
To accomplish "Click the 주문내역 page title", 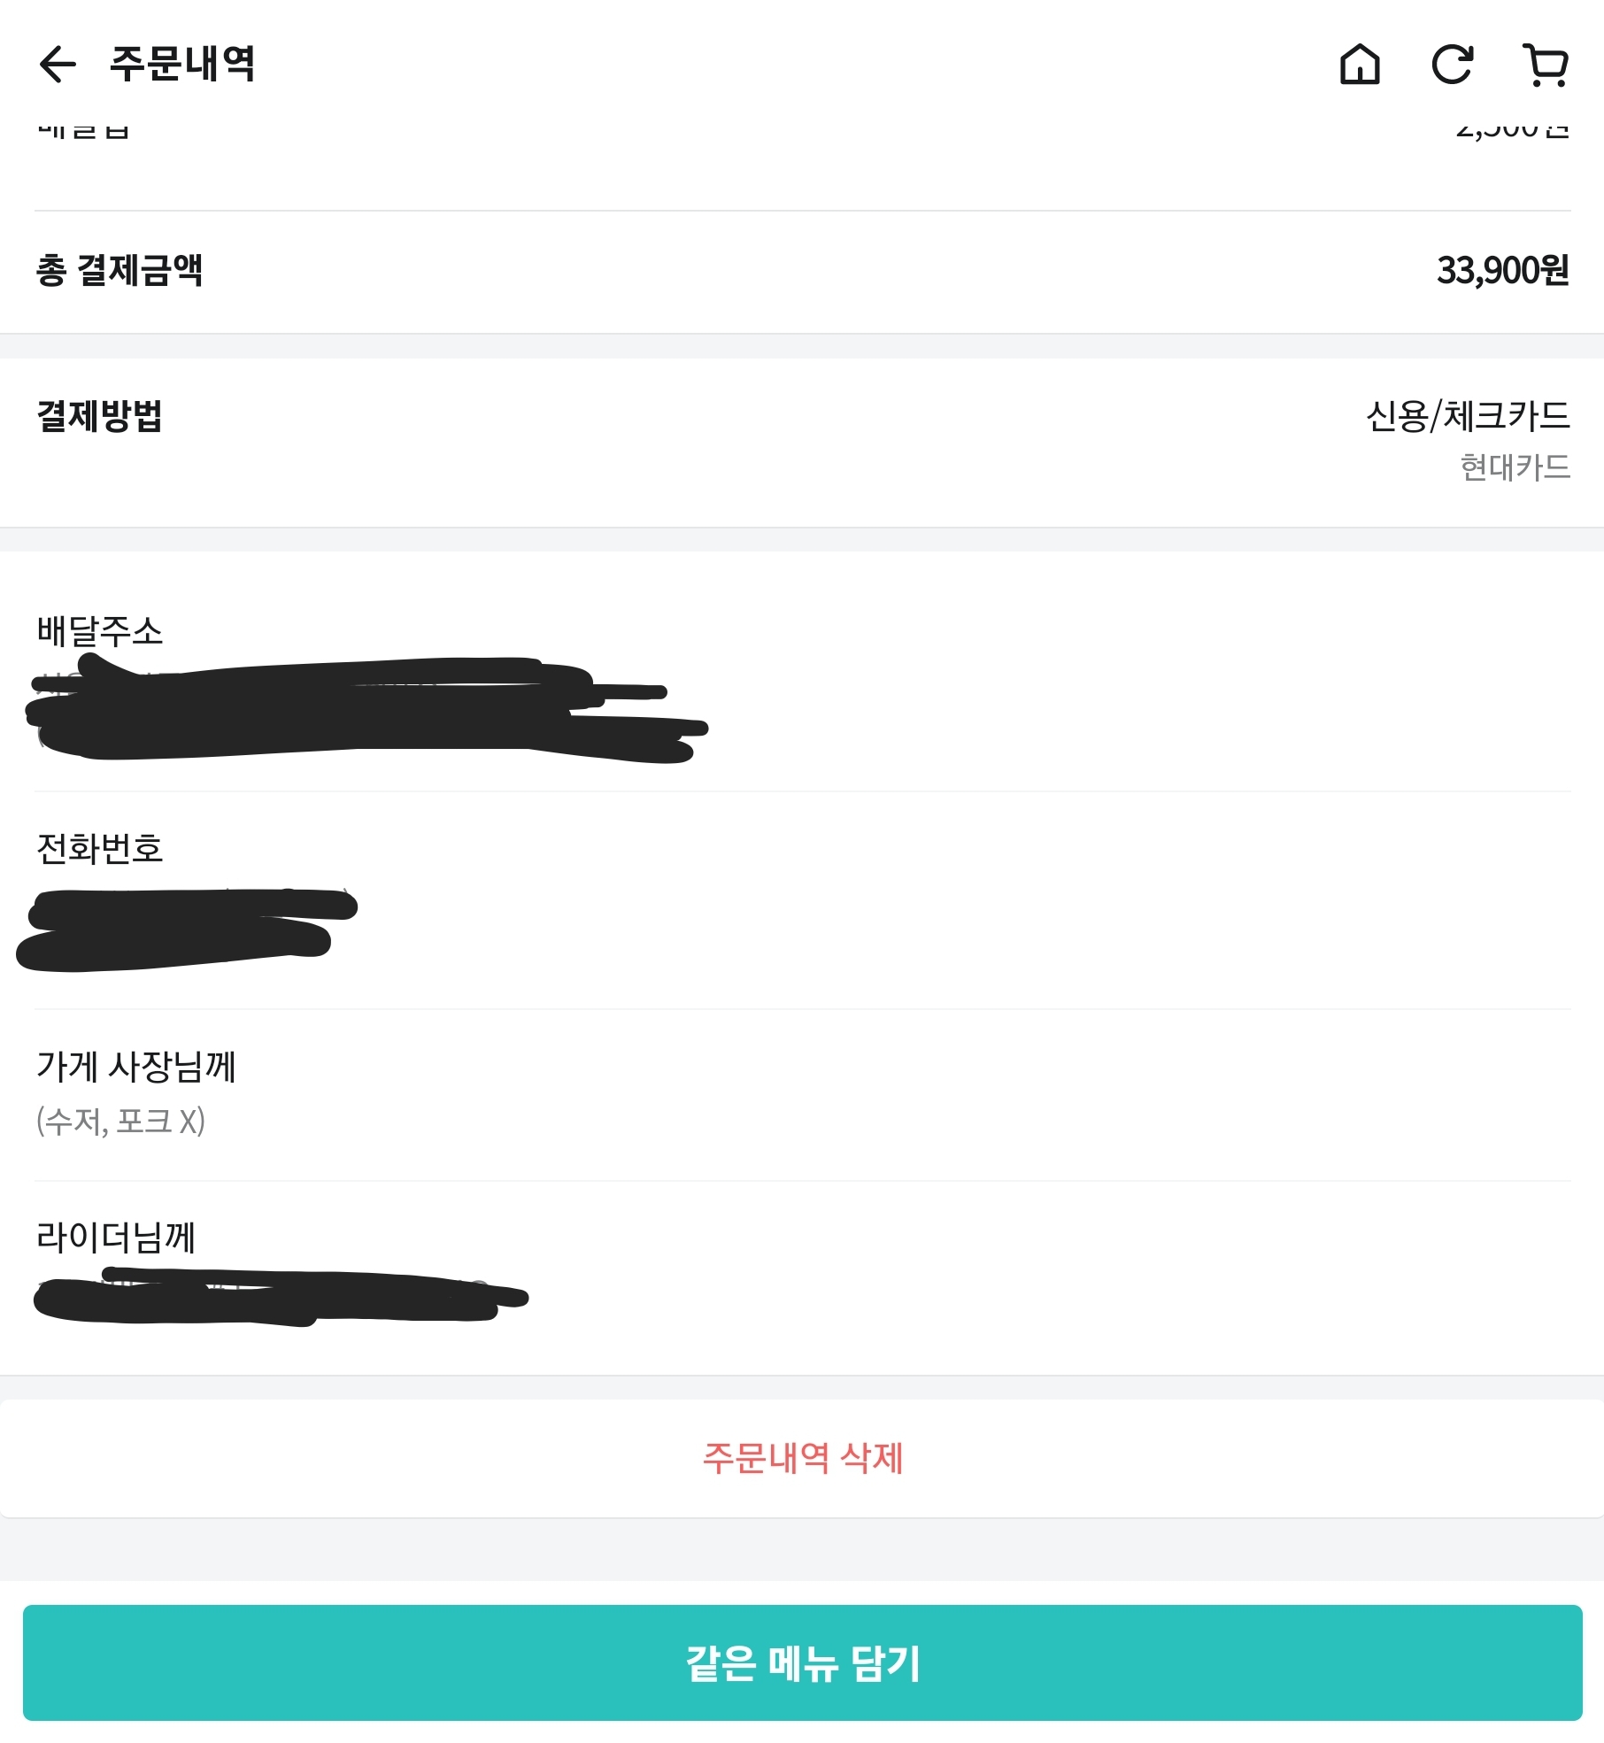I will pyautogui.click(x=182, y=64).
